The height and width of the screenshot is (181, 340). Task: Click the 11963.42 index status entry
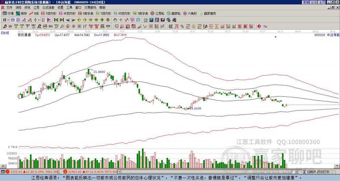coord(90,172)
